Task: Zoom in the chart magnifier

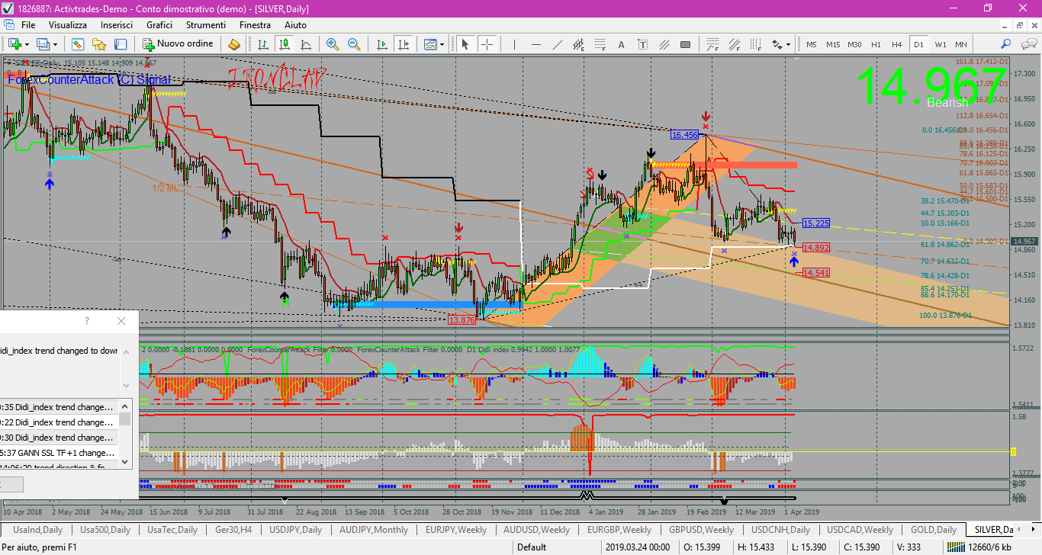Action: pyautogui.click(x=333, y=44)
